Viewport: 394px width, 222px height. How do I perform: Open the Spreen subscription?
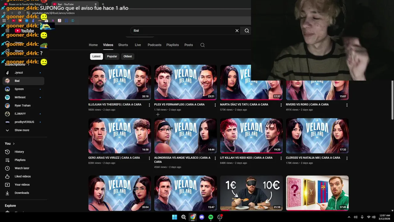point(23,89)
